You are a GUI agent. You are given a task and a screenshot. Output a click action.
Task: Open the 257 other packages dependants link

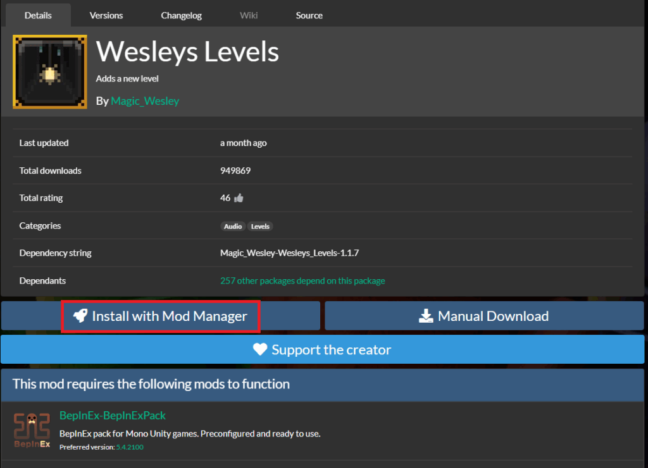click(302, 281)
